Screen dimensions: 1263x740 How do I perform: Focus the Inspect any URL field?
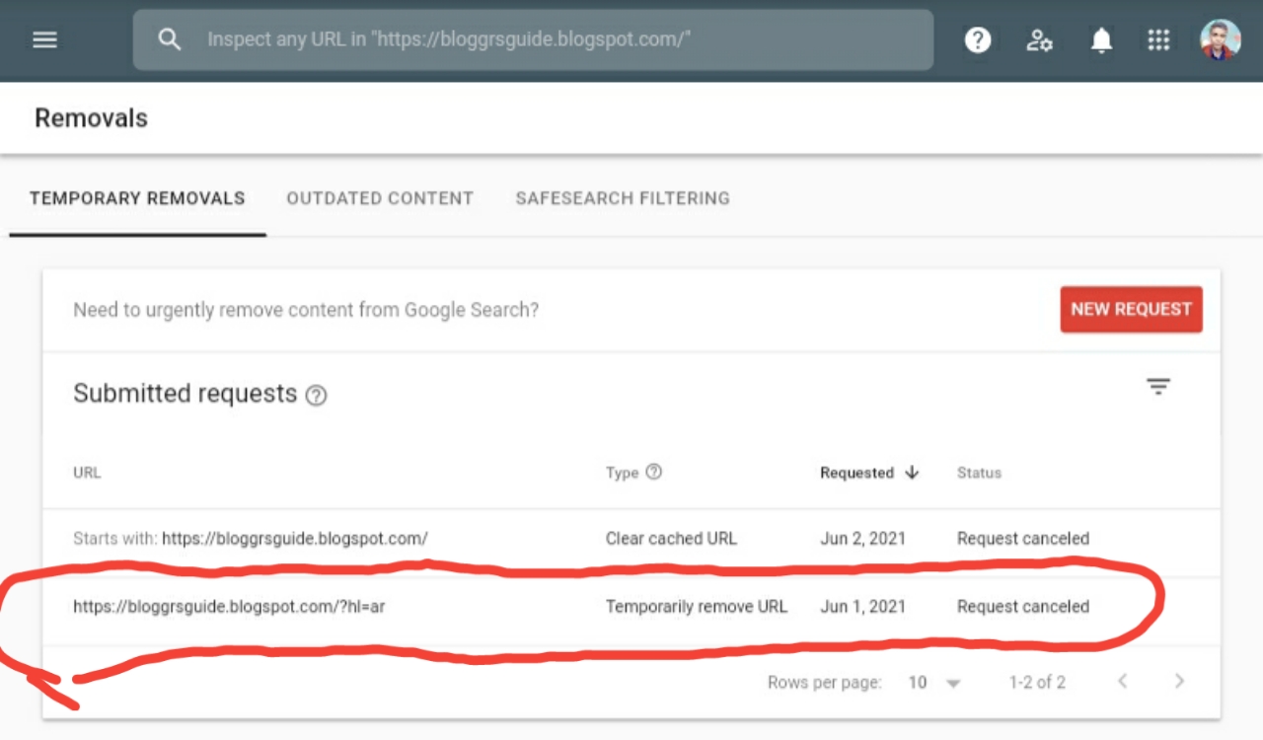(533, 39)
